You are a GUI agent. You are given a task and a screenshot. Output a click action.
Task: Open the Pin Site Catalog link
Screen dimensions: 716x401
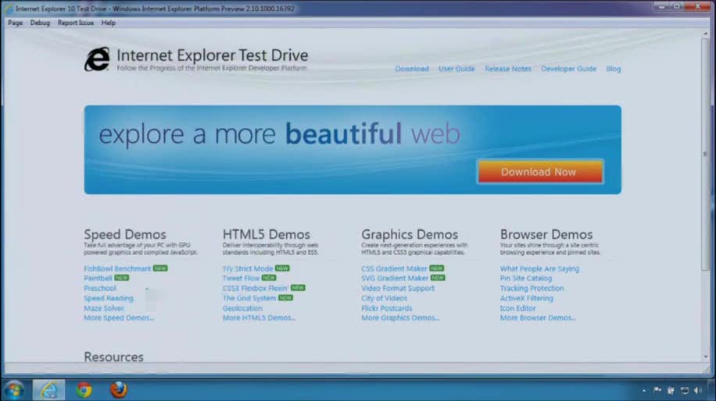[525, 278]
